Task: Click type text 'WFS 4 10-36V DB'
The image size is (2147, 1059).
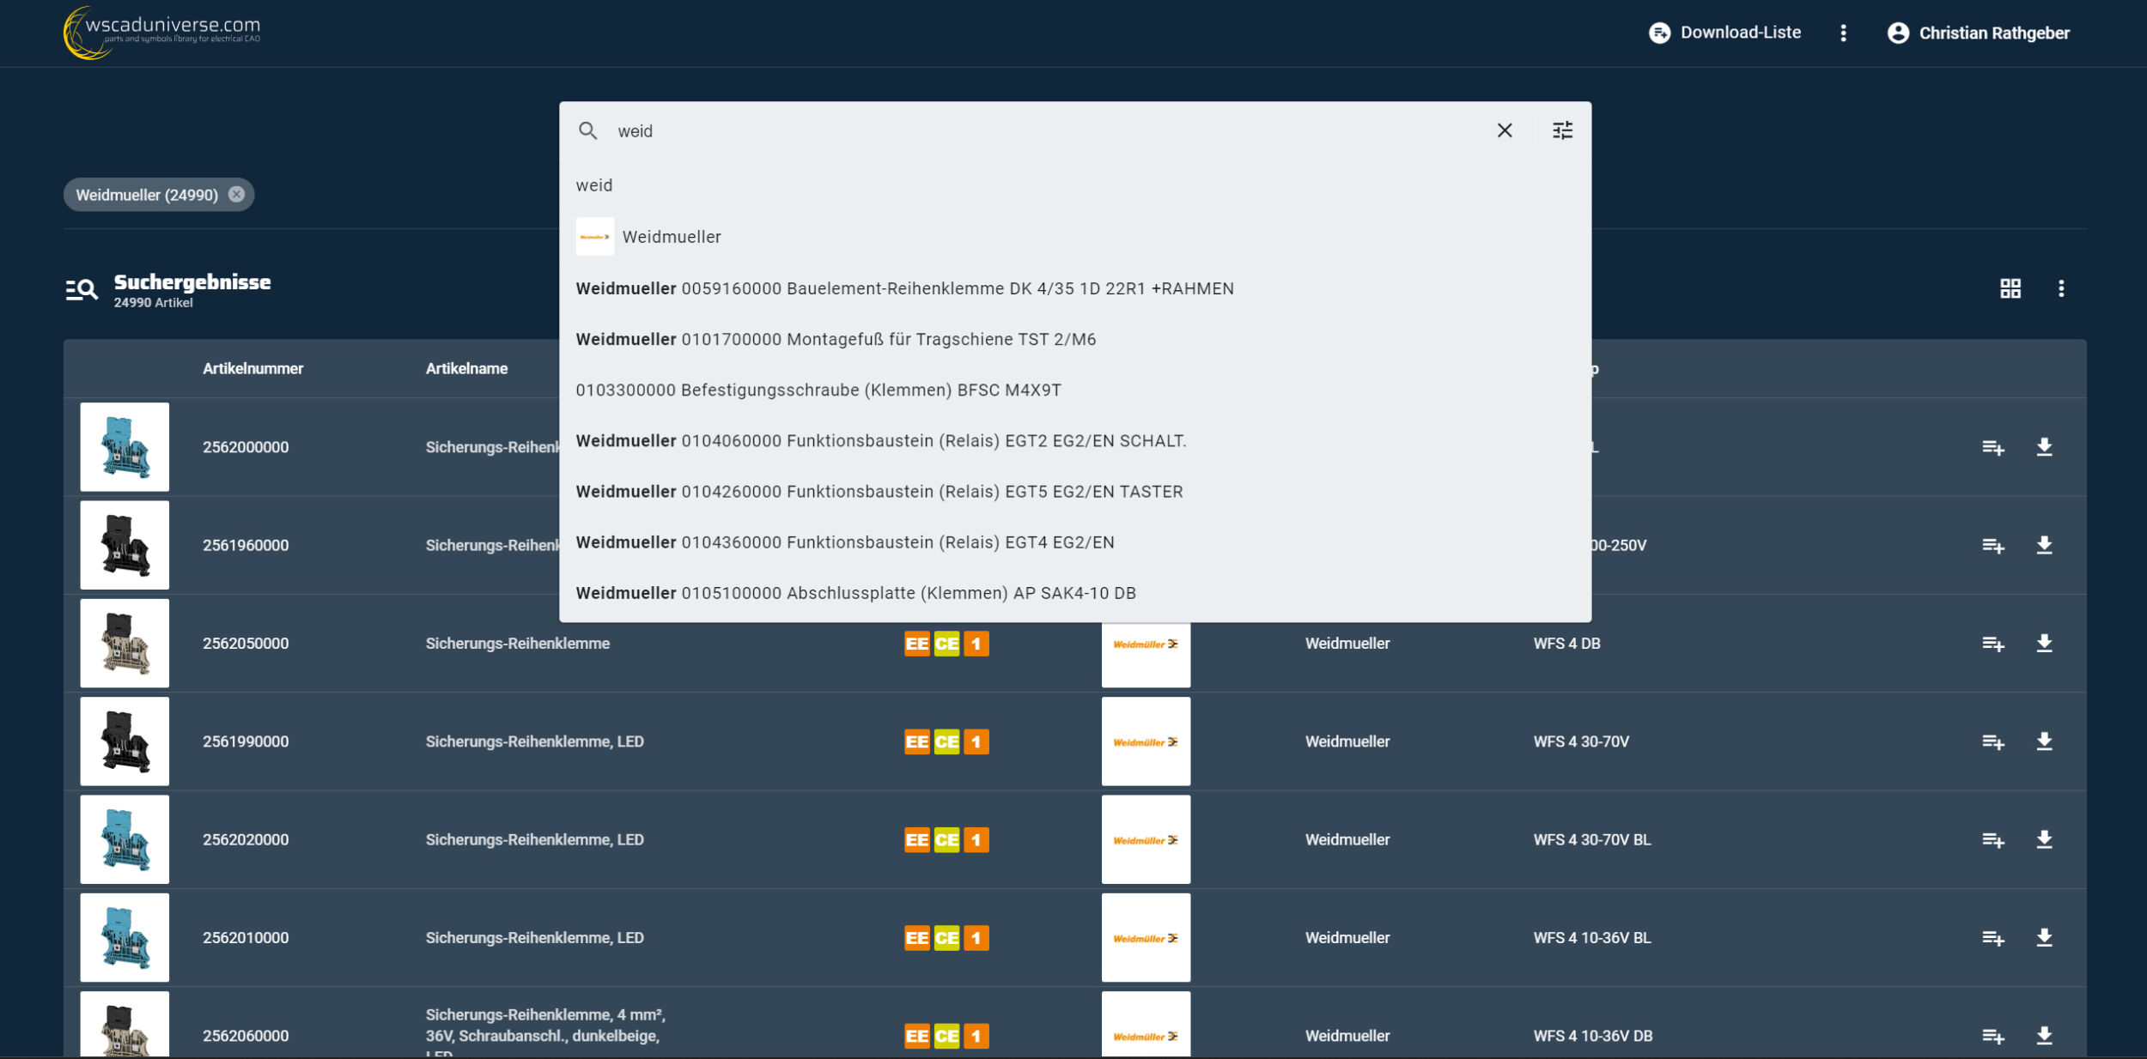Action: pyautogui.click(x=1593, y=1036)
